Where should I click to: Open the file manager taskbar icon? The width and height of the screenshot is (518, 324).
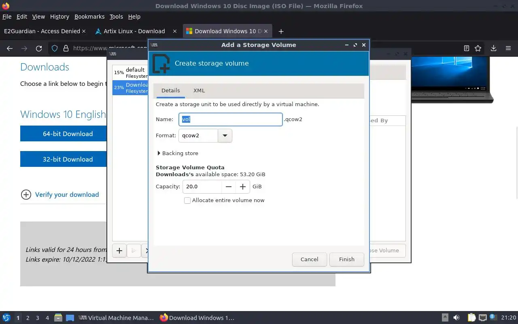[x=58, y=318]
